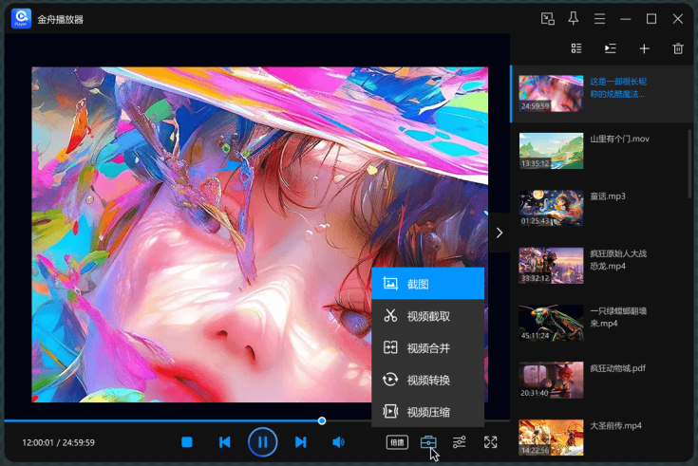Click the played blue portion of progress bar
The height and width of the screenshot is (466, 698).
point(161,420)
